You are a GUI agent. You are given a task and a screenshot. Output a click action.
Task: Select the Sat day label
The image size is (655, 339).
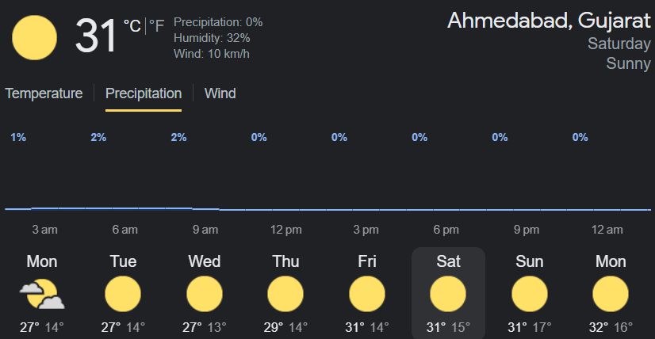coord(448,261)
